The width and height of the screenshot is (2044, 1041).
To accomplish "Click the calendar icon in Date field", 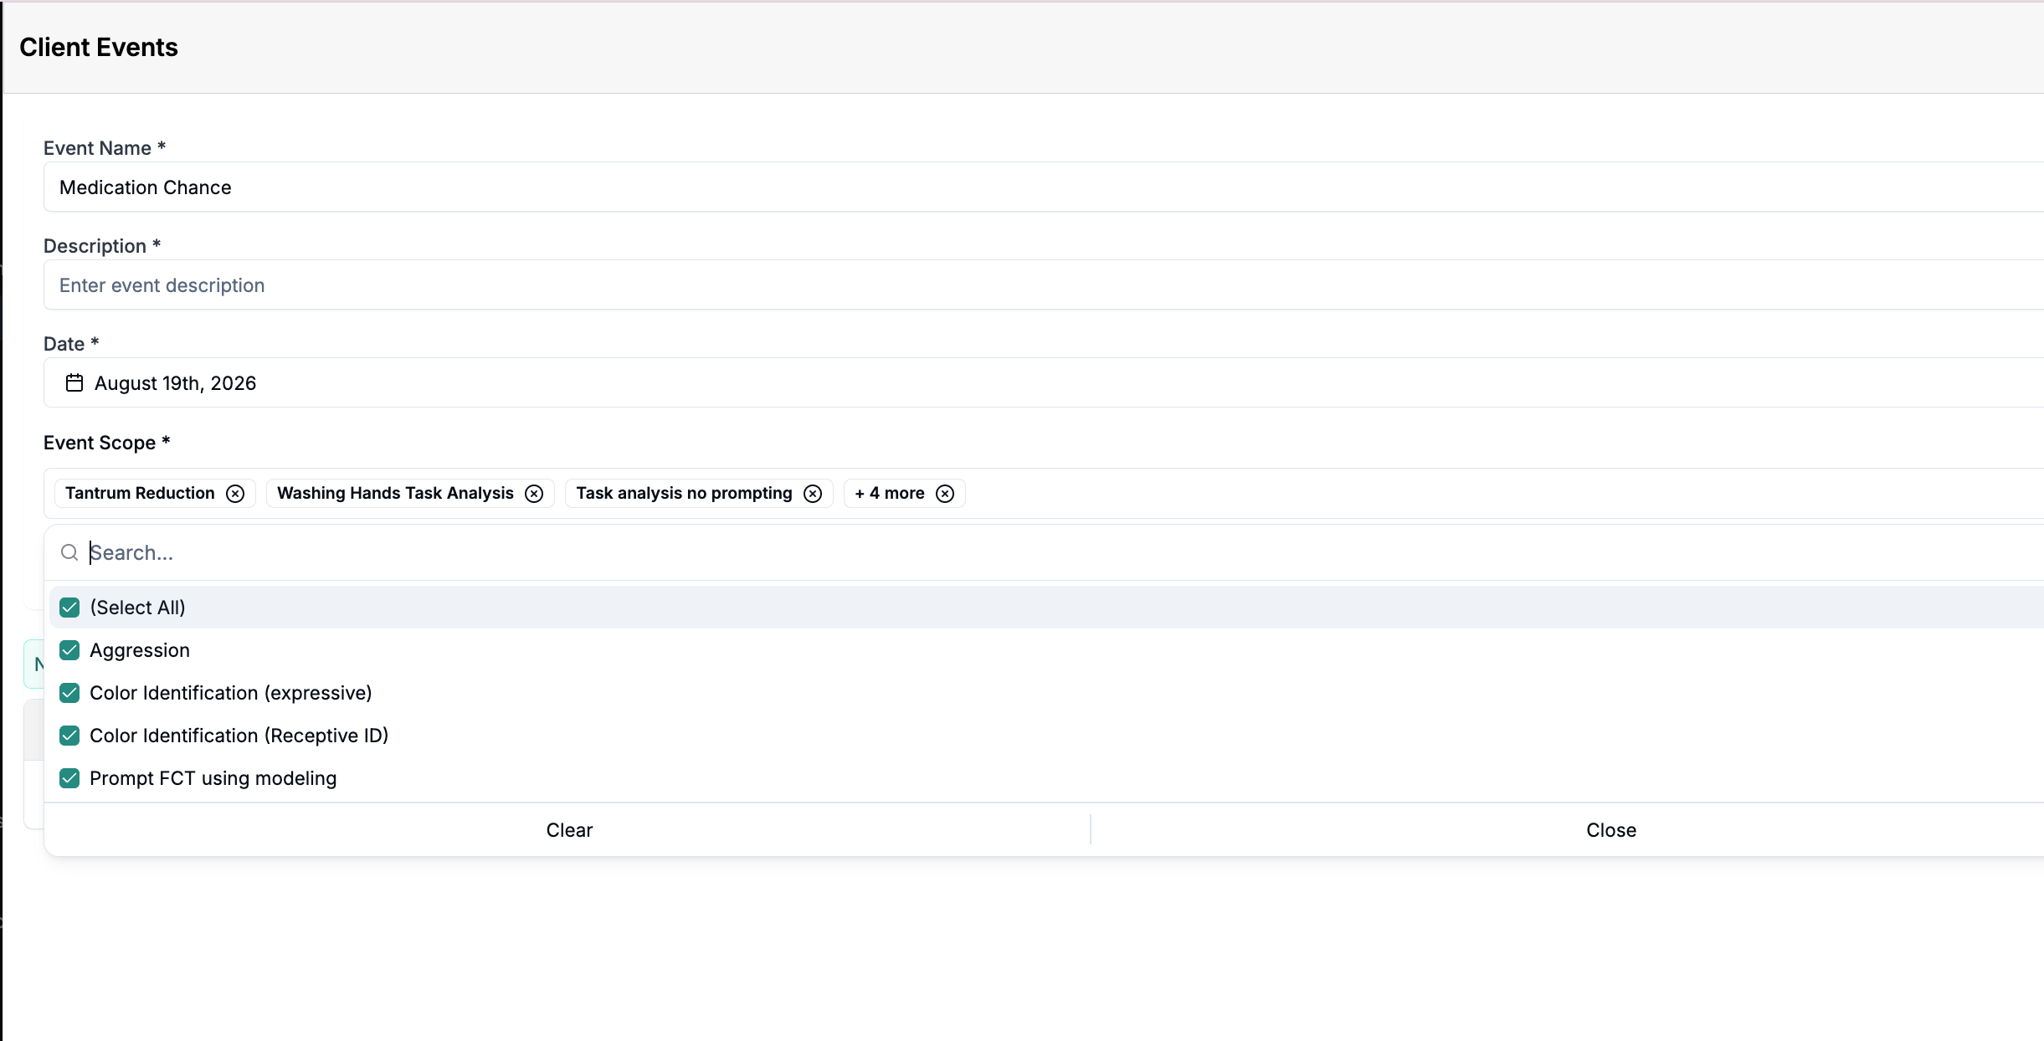I will point(74,383).
